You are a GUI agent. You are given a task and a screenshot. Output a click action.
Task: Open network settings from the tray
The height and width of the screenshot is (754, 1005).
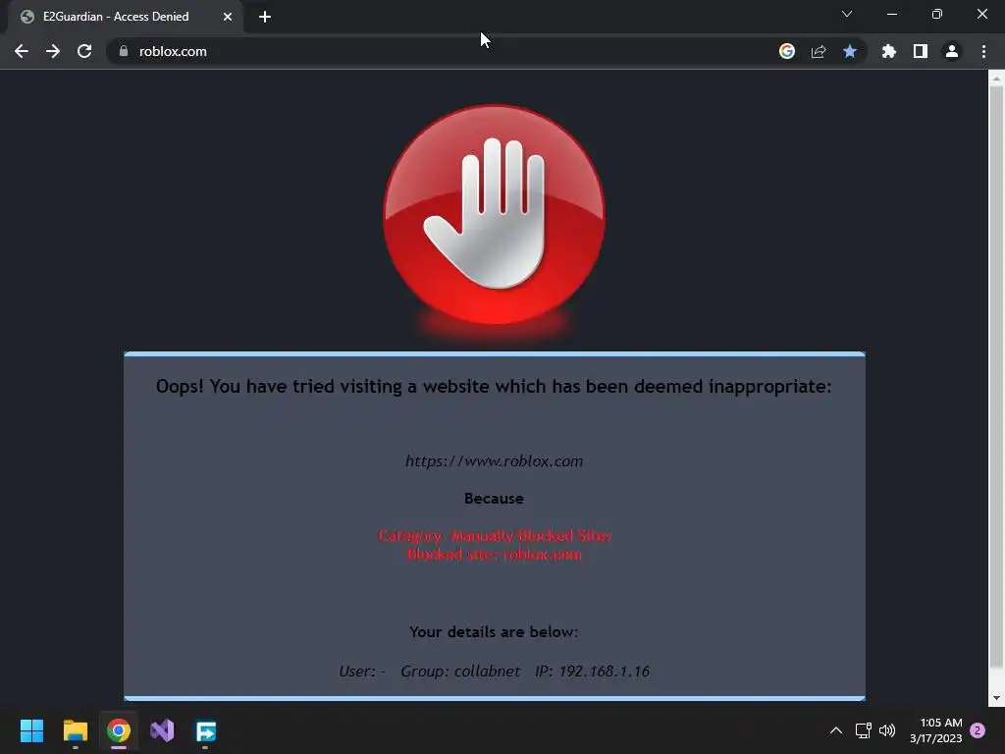point(864,730)
